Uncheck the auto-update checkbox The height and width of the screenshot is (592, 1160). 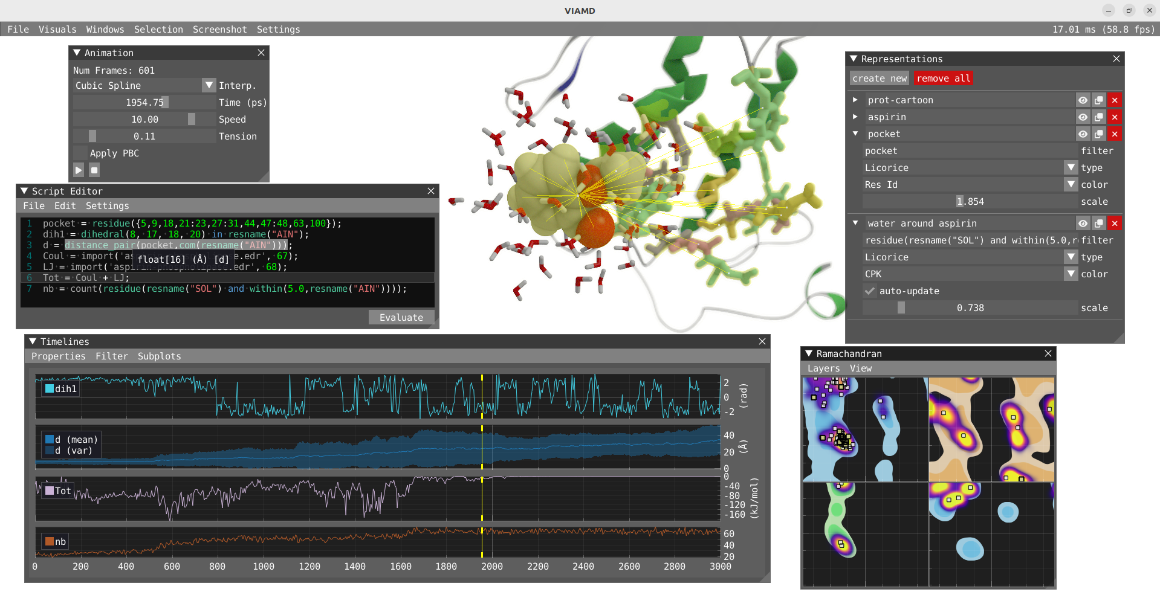tap(870, 291)
